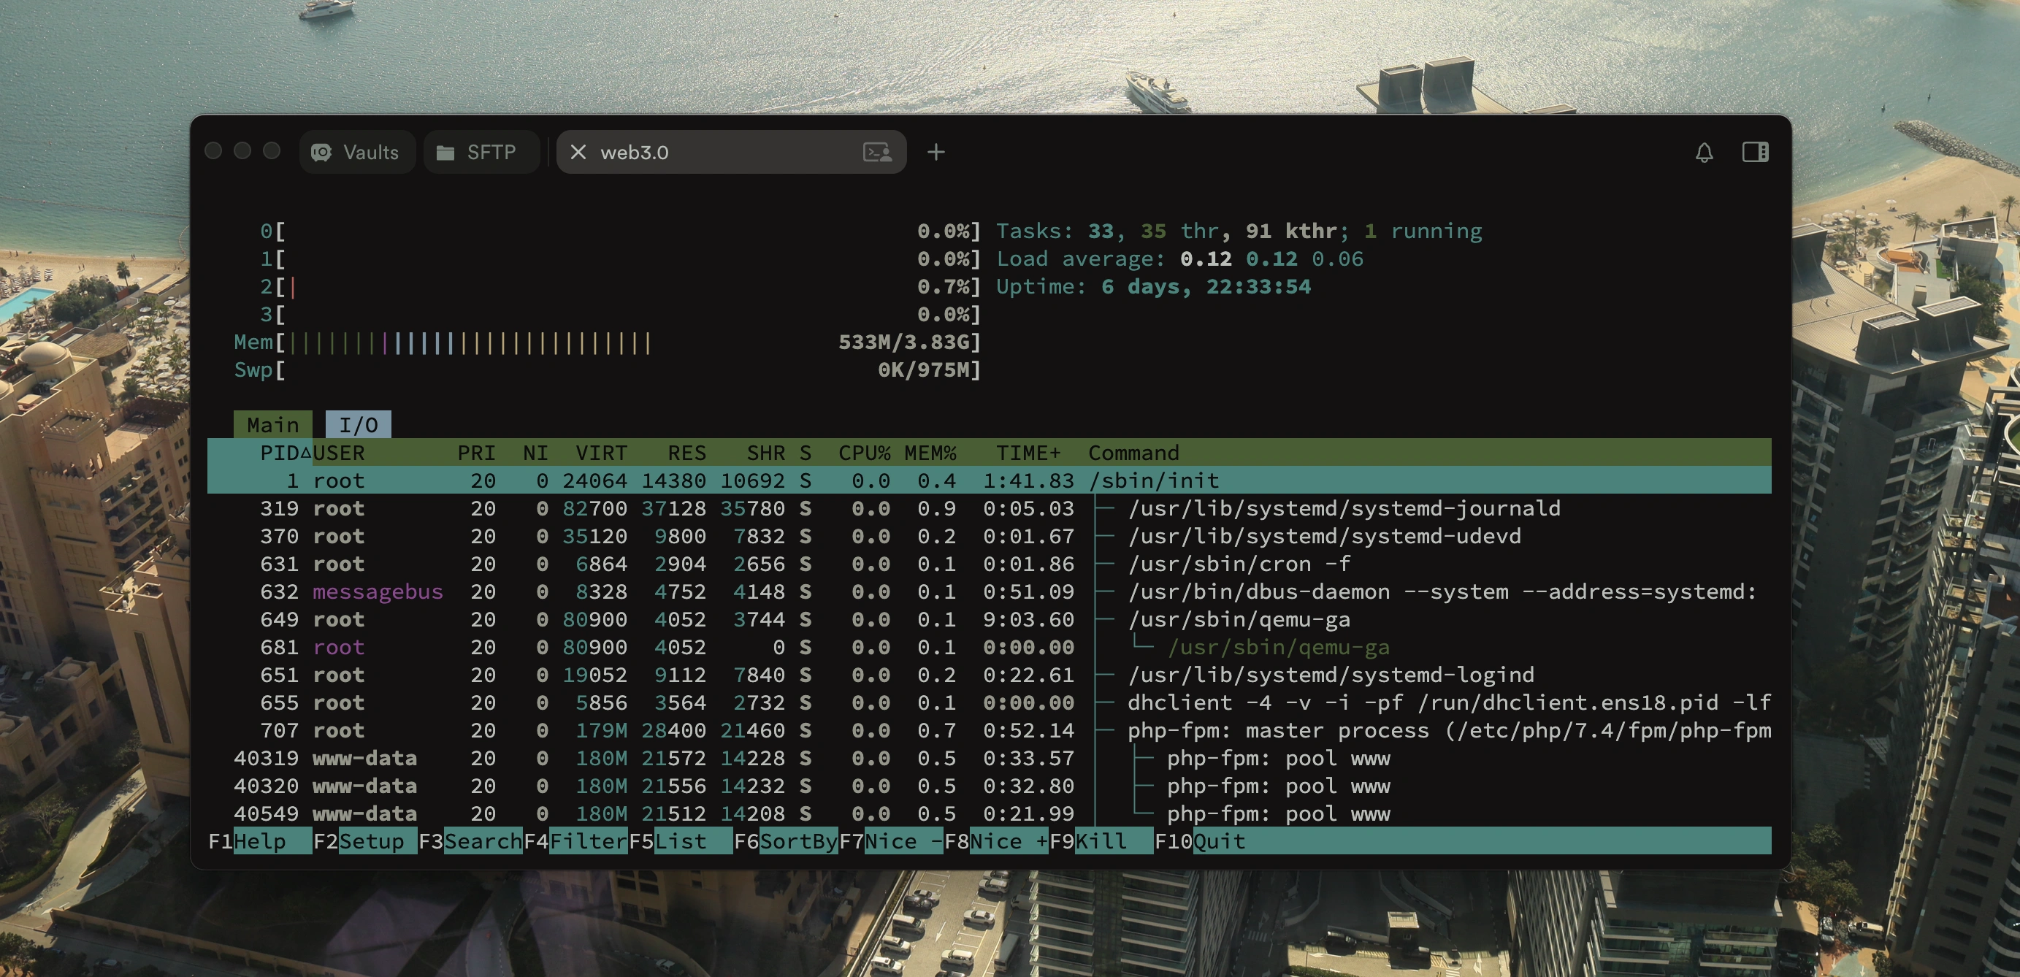Close the web3.0 tab with the X
Viewport: 2020px width, 977px height.
pyautogui.click(x=578, y=152)
